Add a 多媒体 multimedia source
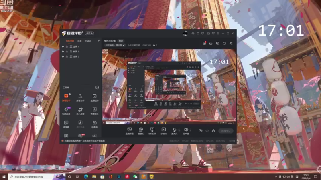This screenshot has height=180, width=321. pos(164,131)
